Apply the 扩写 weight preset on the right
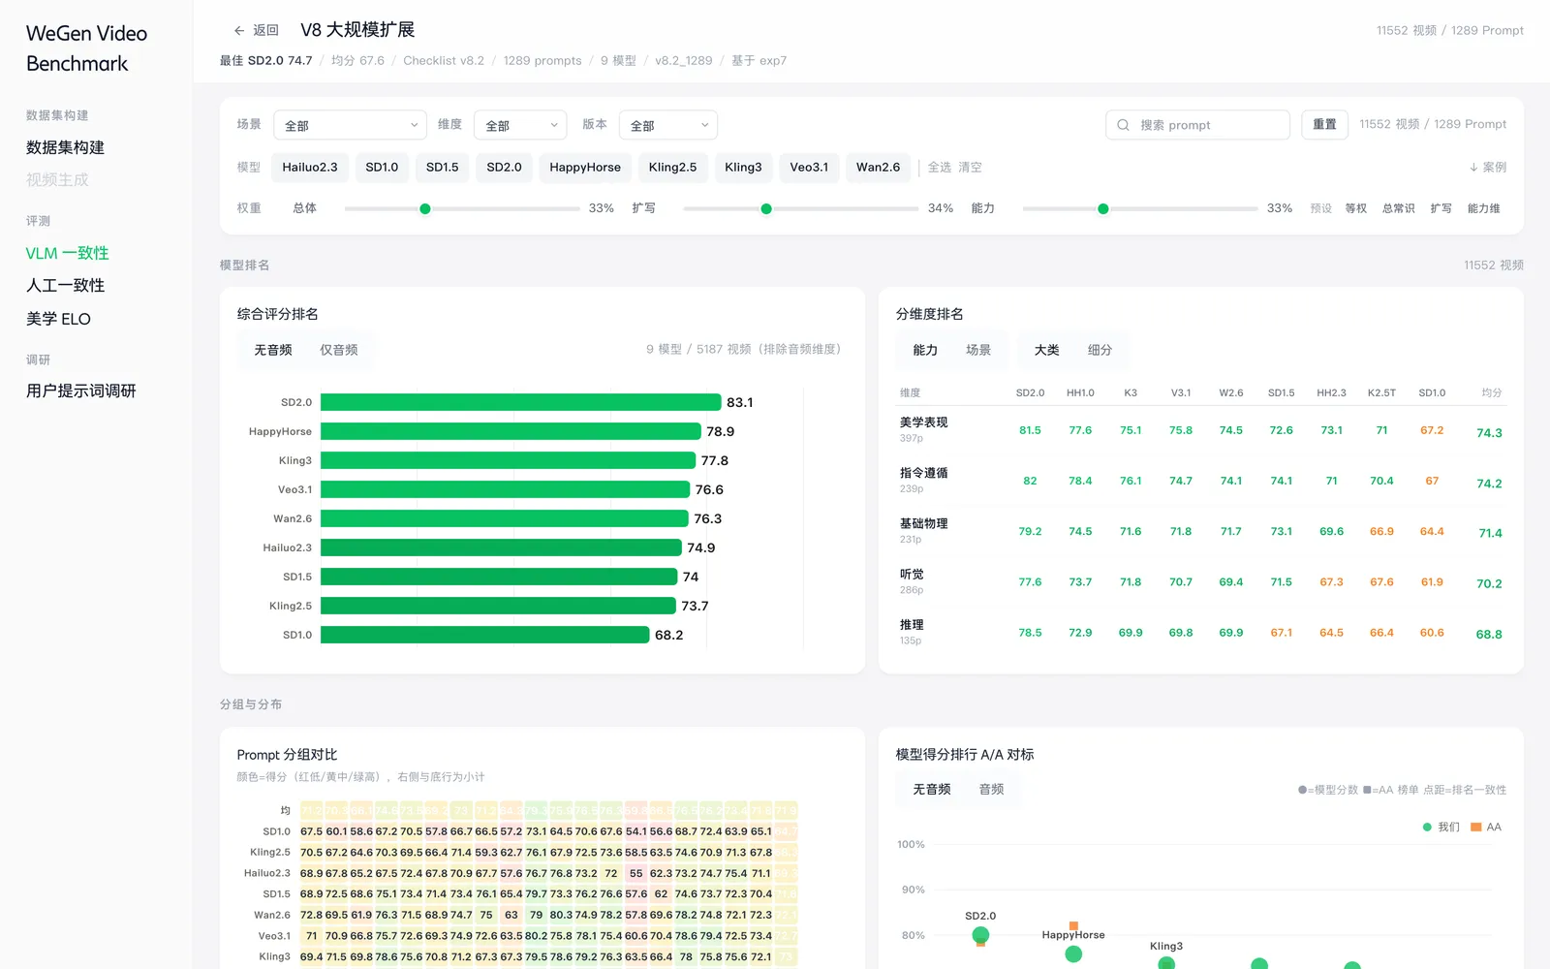 pyautogui.click(x=1441, y=208)
